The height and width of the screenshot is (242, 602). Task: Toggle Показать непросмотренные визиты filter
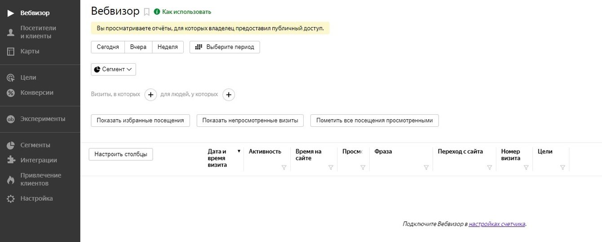click(250, 121)
